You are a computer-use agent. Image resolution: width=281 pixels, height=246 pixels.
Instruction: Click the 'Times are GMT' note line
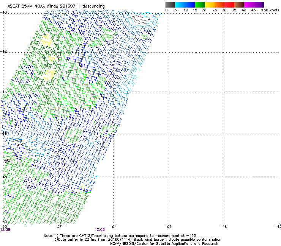point(120,236)
